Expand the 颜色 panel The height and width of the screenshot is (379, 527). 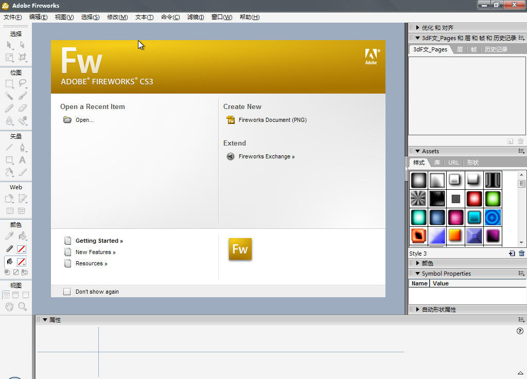[x=417, y=263]
